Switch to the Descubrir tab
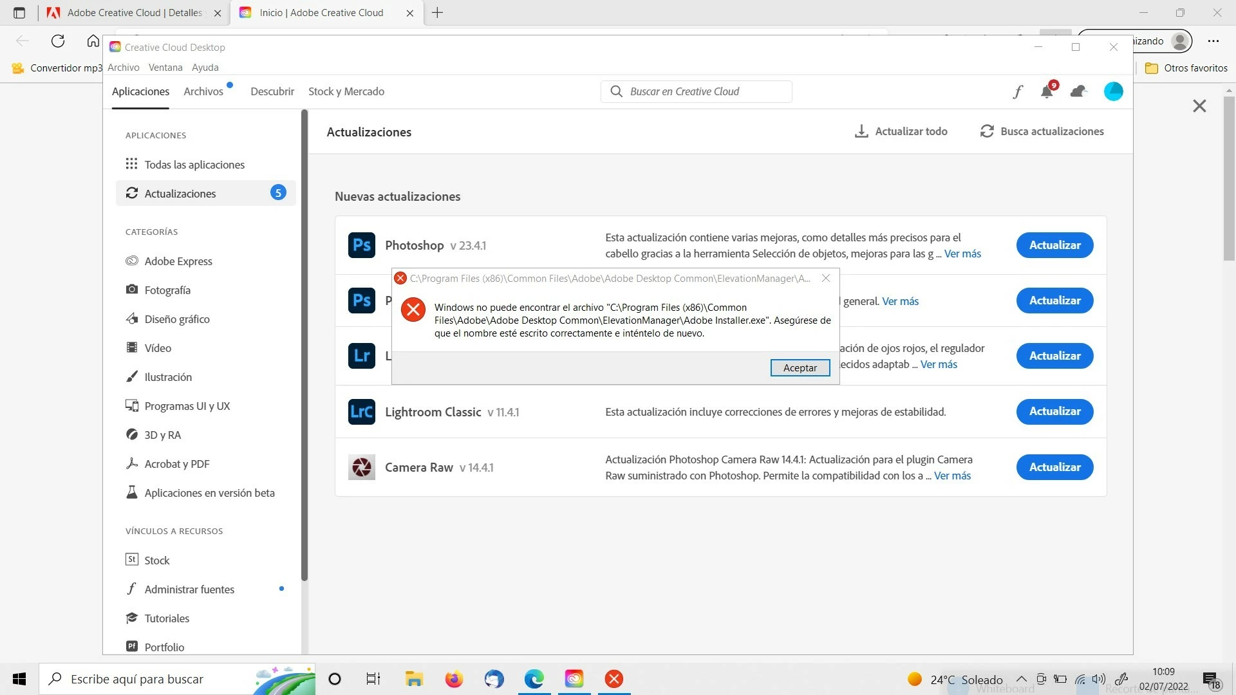 [272, 91]
